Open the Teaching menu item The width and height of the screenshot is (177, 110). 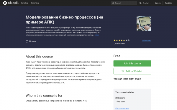click(35, 3)
